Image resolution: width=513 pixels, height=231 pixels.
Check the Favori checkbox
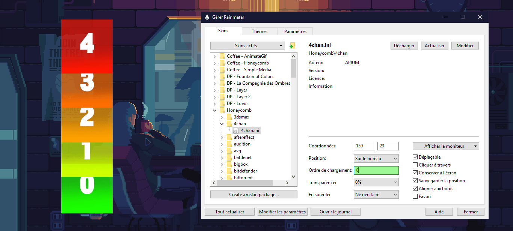415,196
